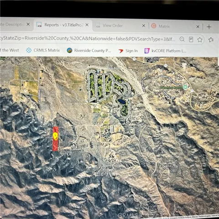Switch to the Matrix browser tab
Image resolution: width=219 pixels, height=219 pixels.
(x=164, y=26)
